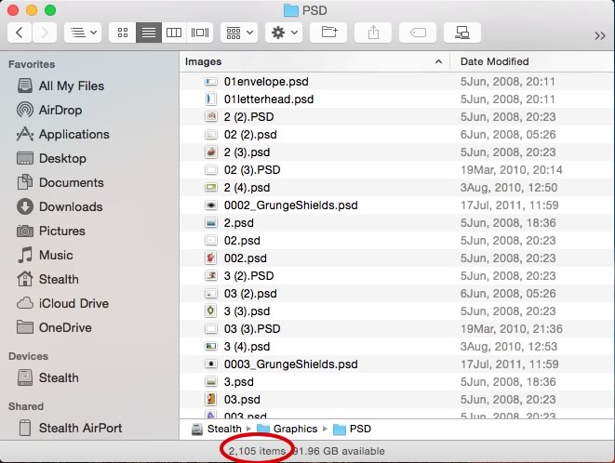The width and height of the screenshot is (615, 463).
Task: Go to Desktop in sidebar
Action: (x=51, y=159)
